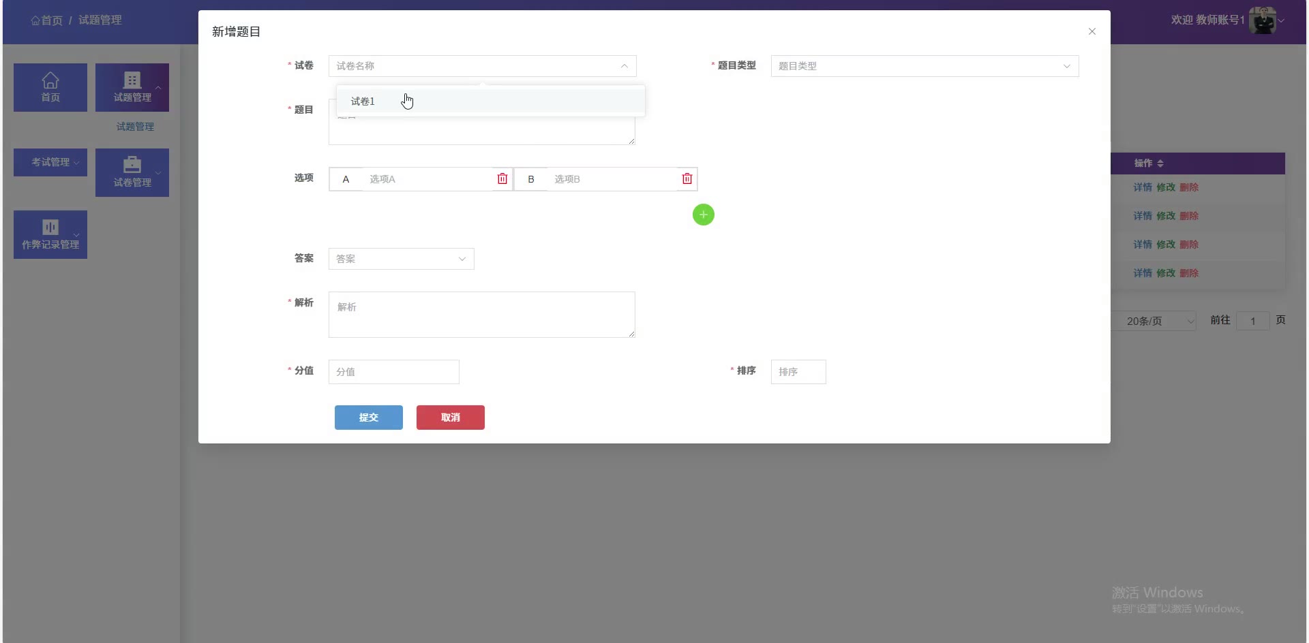This screenshot has height=643, width=1309.
Task: Click 删除 in the first table row
Action: 1189,187
